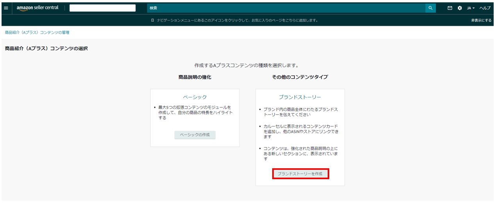Viewport: 496px width, 203px height.
Task: Open 商品紹介（Aプラス）コンテンツの管理 breadcrumb link
Action: pos(37,32)
